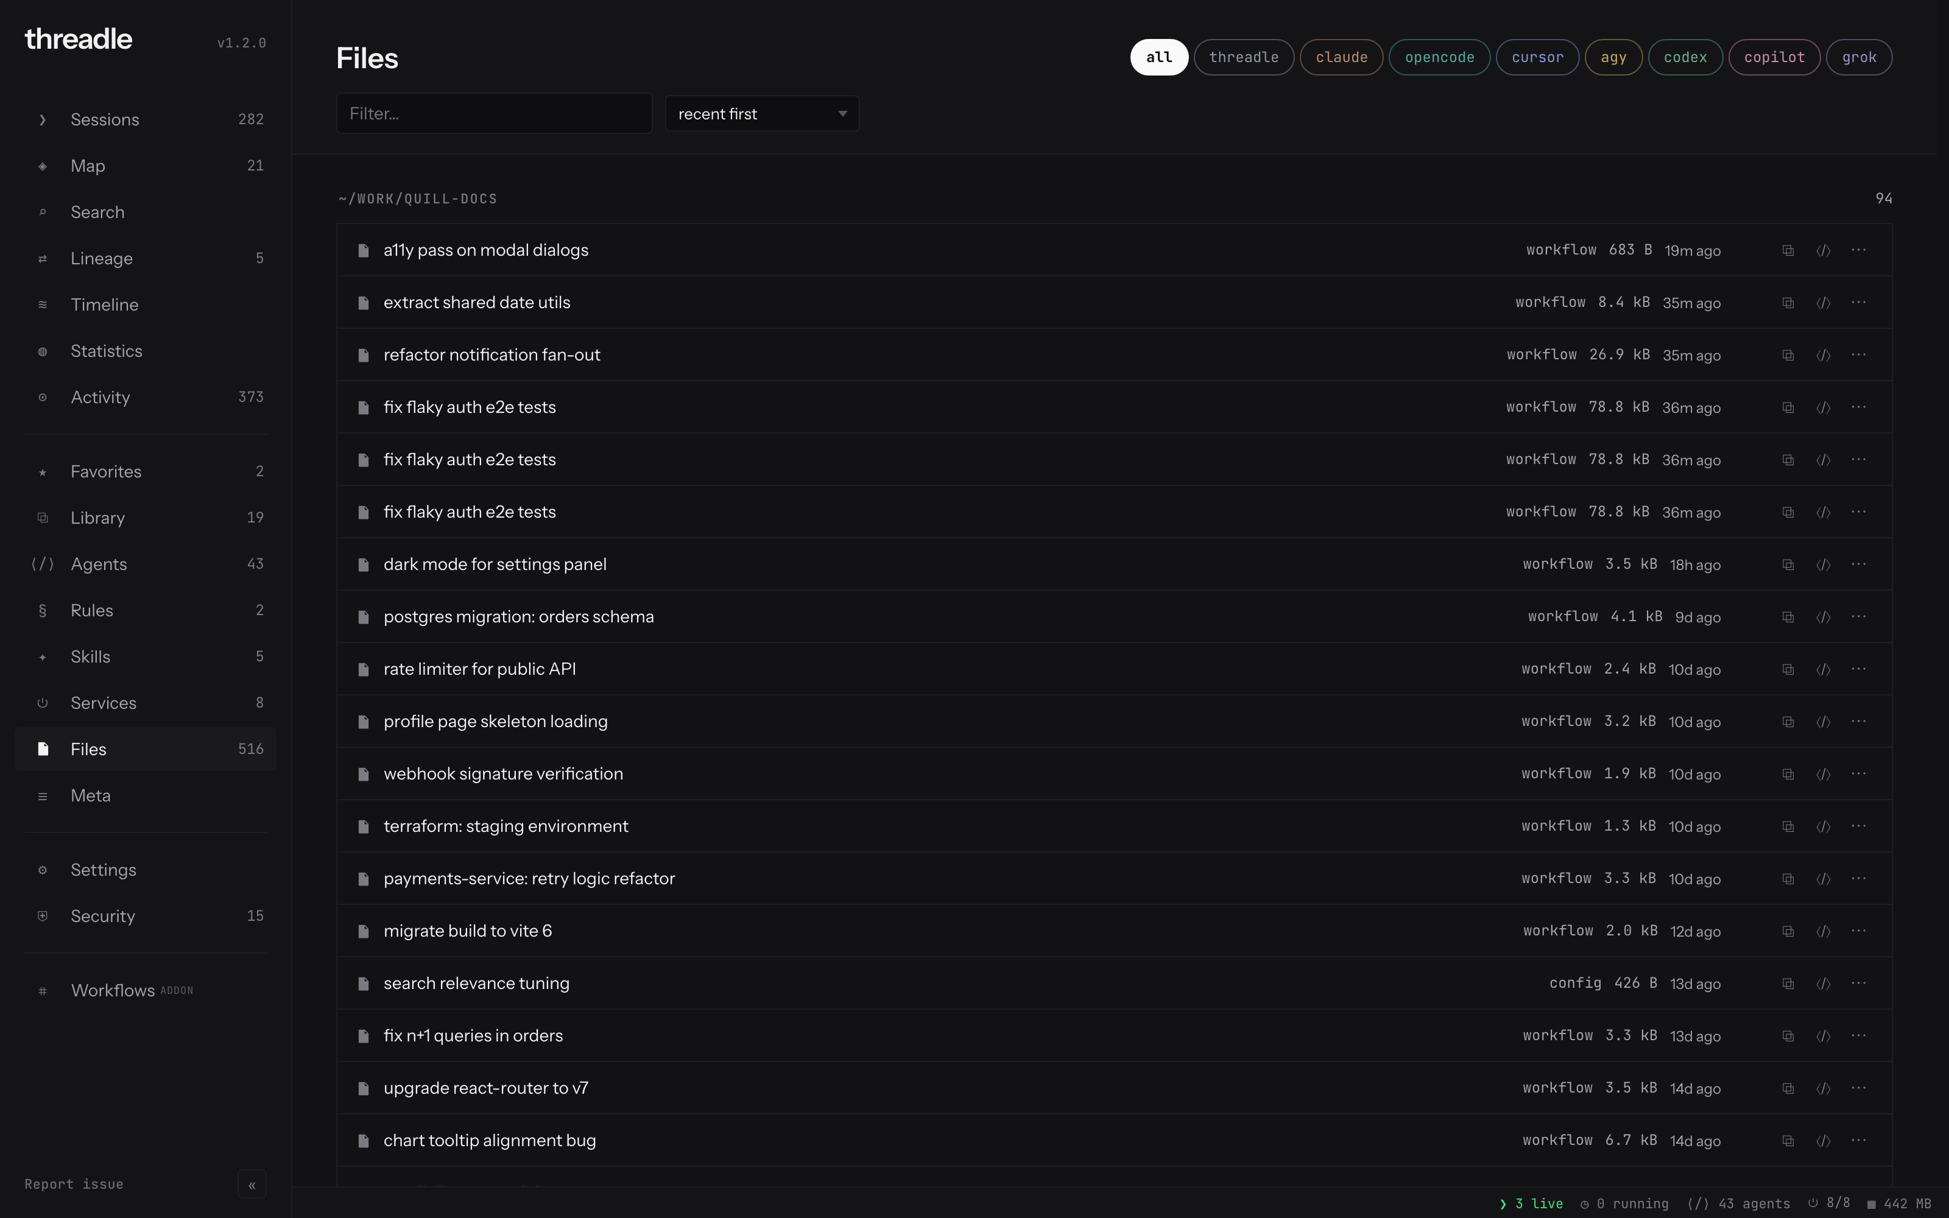Collapse the ~/WORK/QUILL-DOCS group header
The image size is (1949, 1218).
coord(418,199)
